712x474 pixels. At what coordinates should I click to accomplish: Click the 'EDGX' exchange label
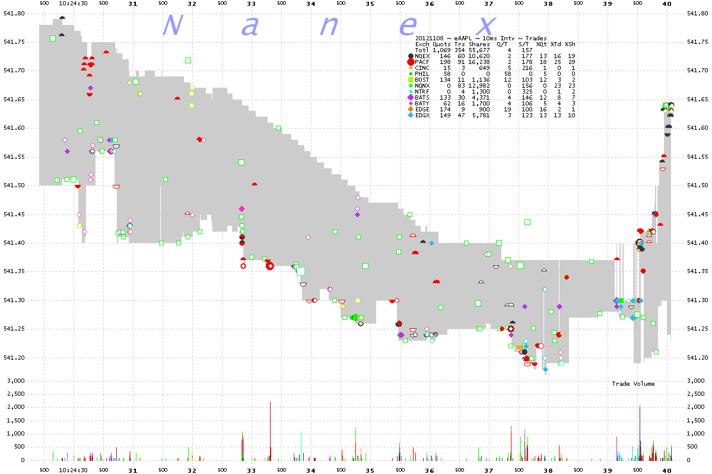point(422,115)
